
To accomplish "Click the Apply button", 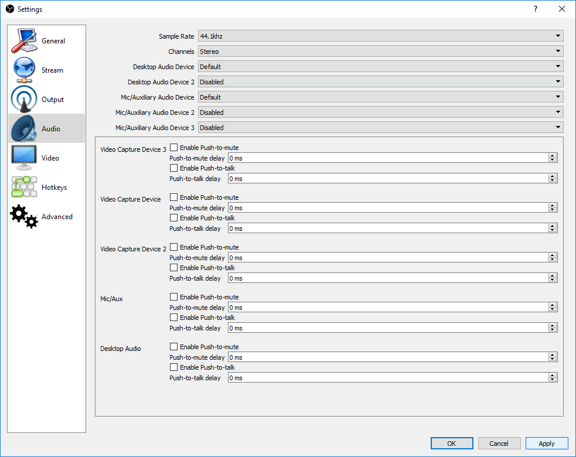I will coord(546,444).
